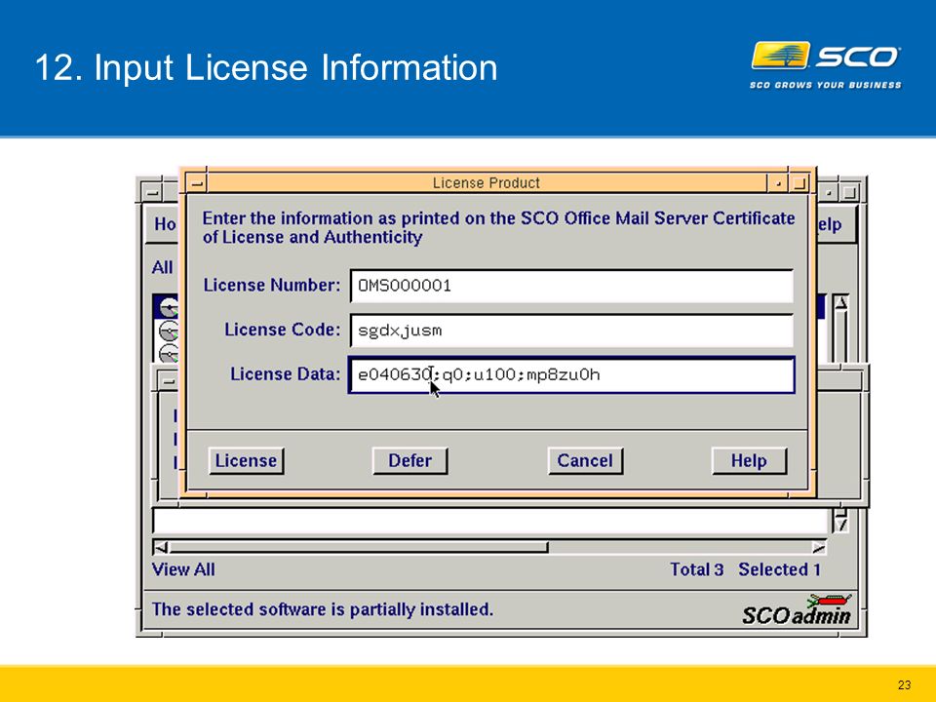Viewport: 936px width, 702px height.
Task: Click the Defer button
Action: point(409,461)
